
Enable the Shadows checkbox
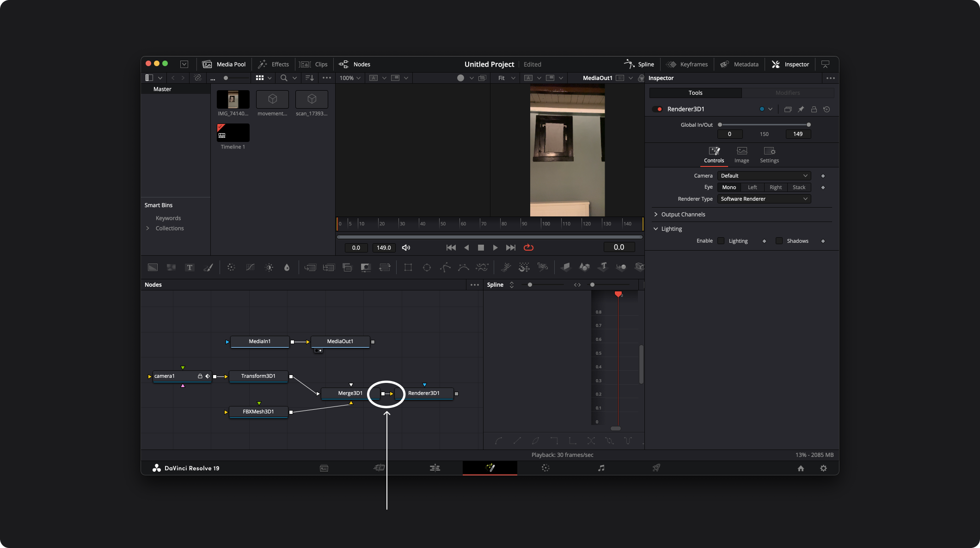click(779, 241)
